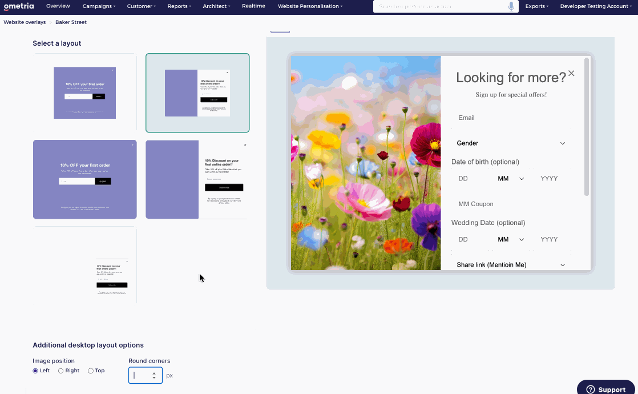
Task: Open Share link (Mentioin Me) dropdown
Action: click(511, 264)
